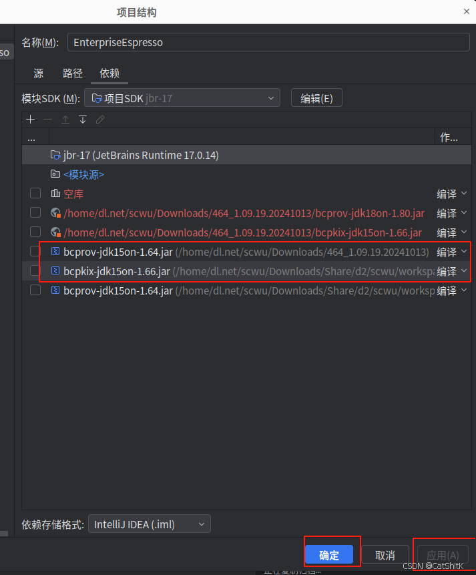
Task: Switch to the 源 tab
Action: point(39,73)
